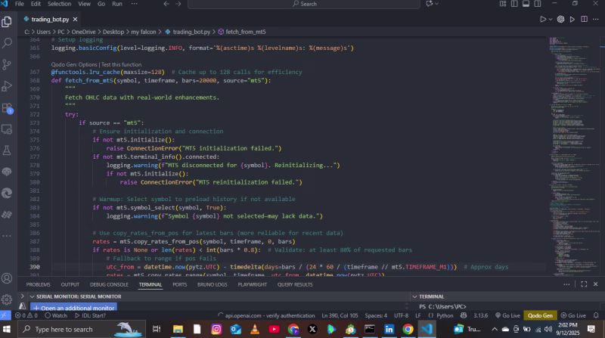The height and width of the screenshot is (338, 605).
Task: Open Remote Explorer in activity bar
Action: [x=7, y=129]
